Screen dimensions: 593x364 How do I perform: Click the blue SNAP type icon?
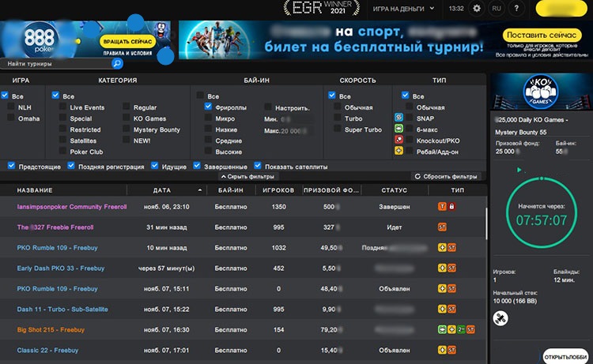tap(398, 118)
